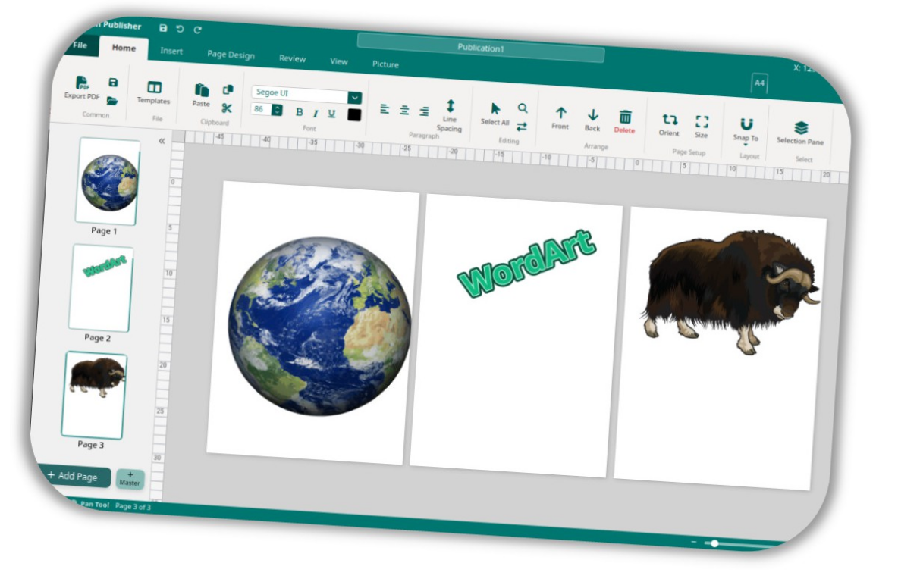Click the font size field showing 86
898x585 pixels.
(x=261, y=109)
